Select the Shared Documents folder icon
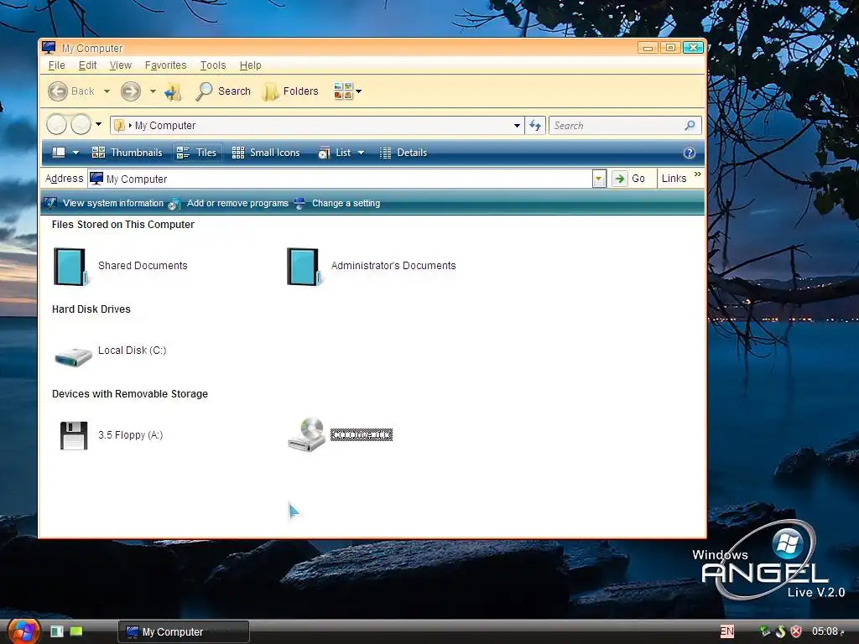Screen dimensions: 859x644 pos(71,267)
